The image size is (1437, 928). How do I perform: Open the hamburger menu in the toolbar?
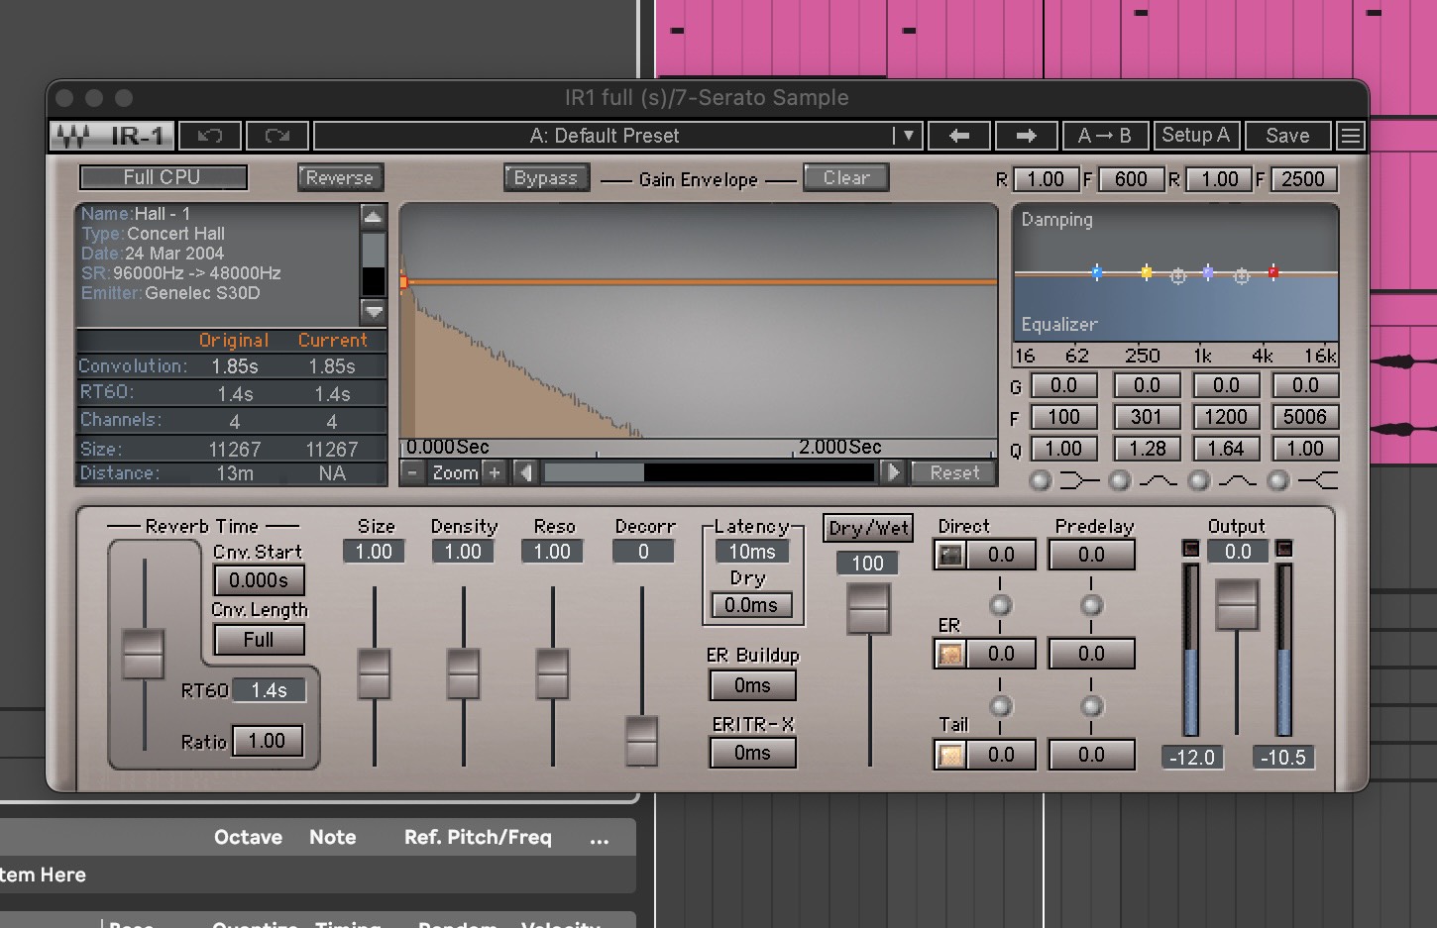pyautogui.click(x=1350, y=136)
